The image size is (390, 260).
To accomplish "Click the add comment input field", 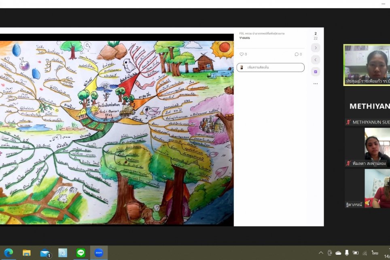I will (x=270, y=67).
